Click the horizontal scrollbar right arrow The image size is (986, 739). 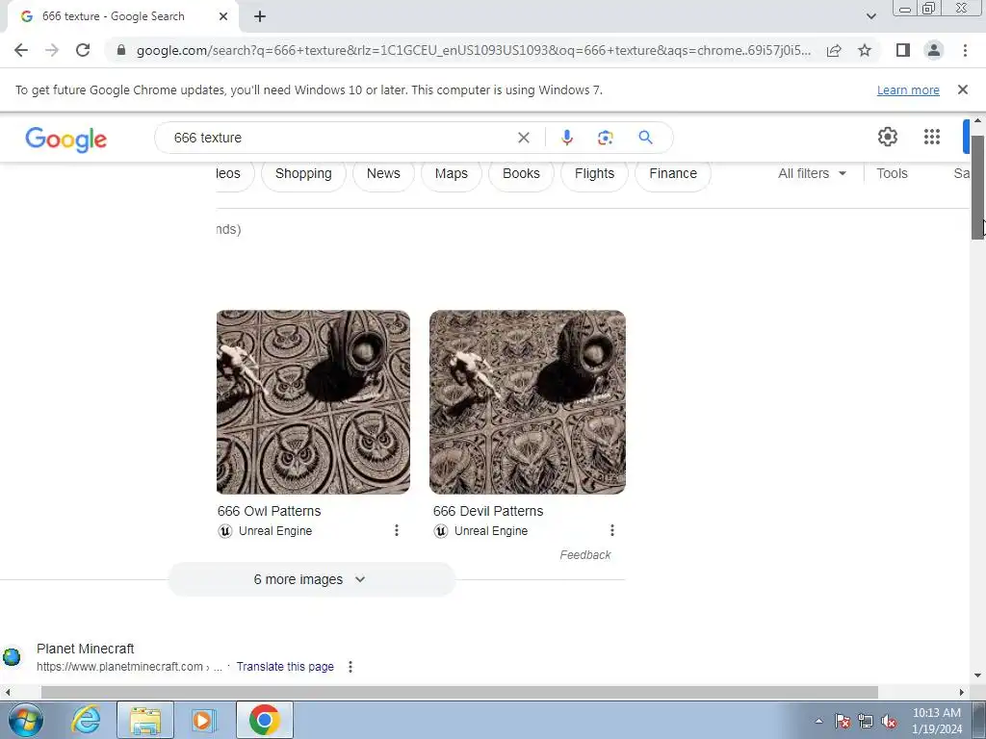click(962, 692)
